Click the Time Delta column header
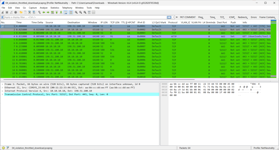The width and height of the screenshot is (279, 150). point(37,22)
